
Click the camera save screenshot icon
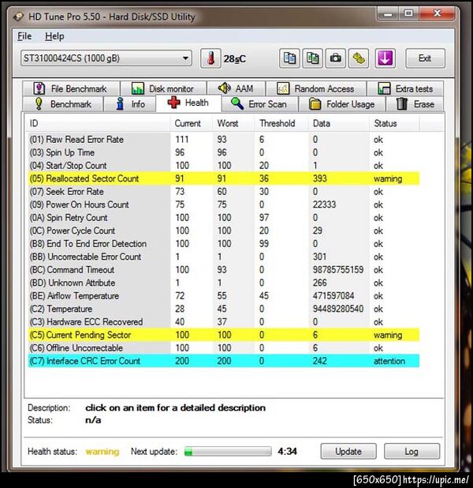pyautogui.click(x=335, y=58)
